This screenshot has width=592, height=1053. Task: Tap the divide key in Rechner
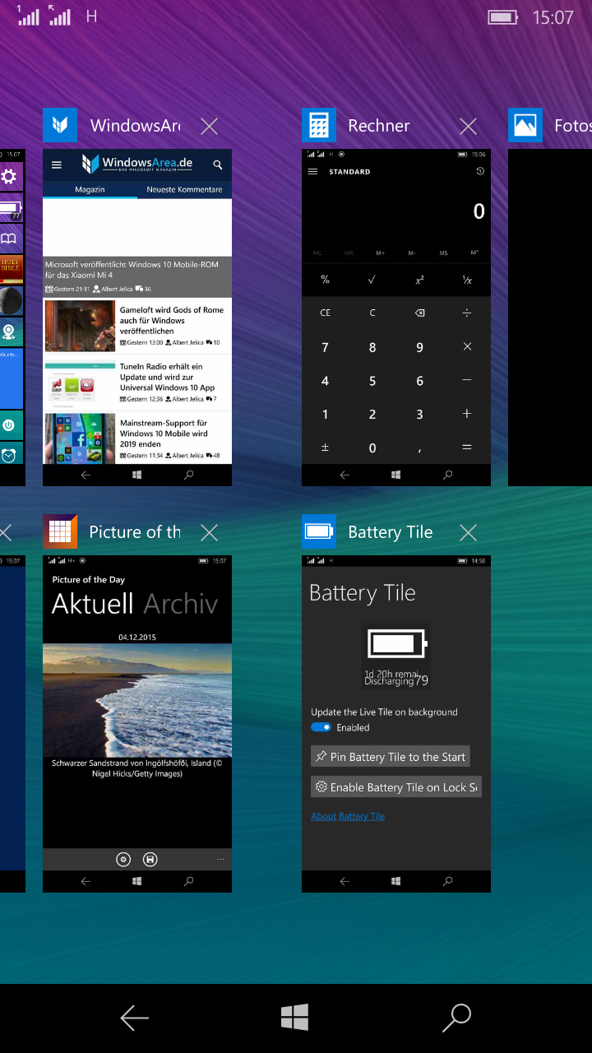(467, 313)
